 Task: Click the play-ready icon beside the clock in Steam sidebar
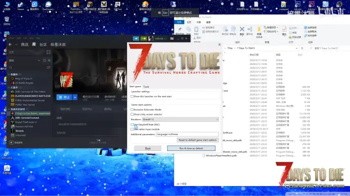tap(49, 60)
